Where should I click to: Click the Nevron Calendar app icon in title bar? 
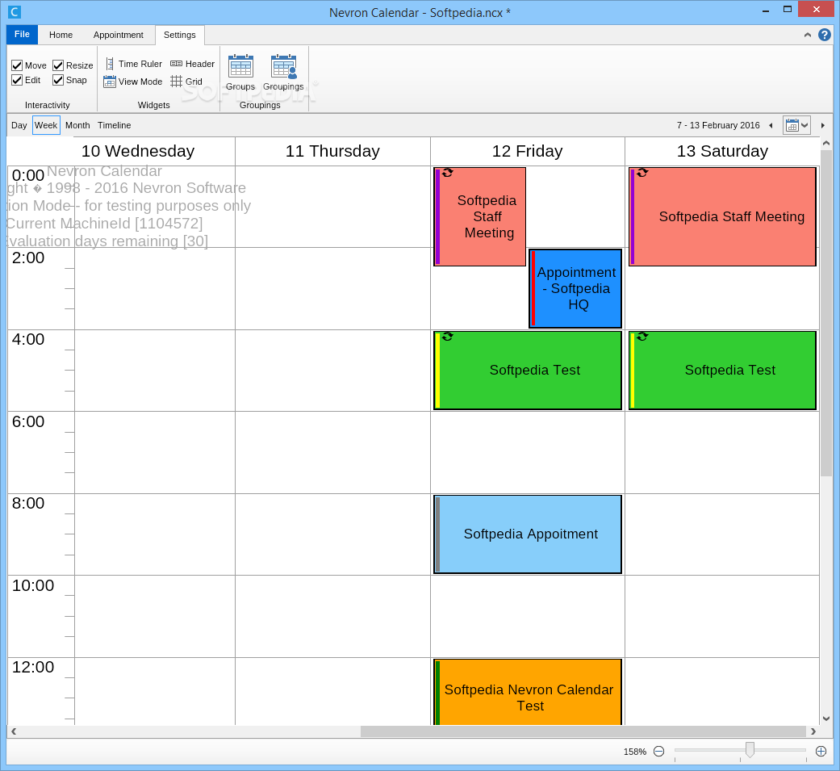[14, 12]
